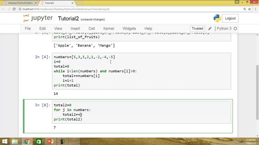Switch to the Desktop/PythonForData tab

click(20, 3)
